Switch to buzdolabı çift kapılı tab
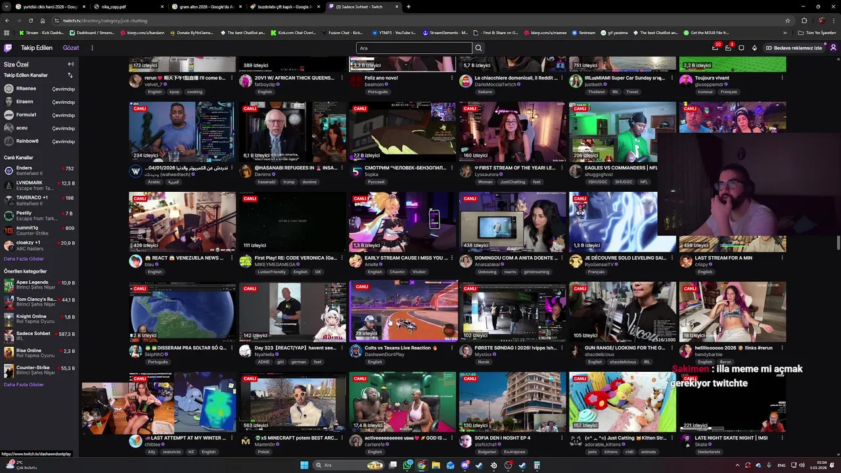This screenshot has height=473, width=841. coord(285,7)
